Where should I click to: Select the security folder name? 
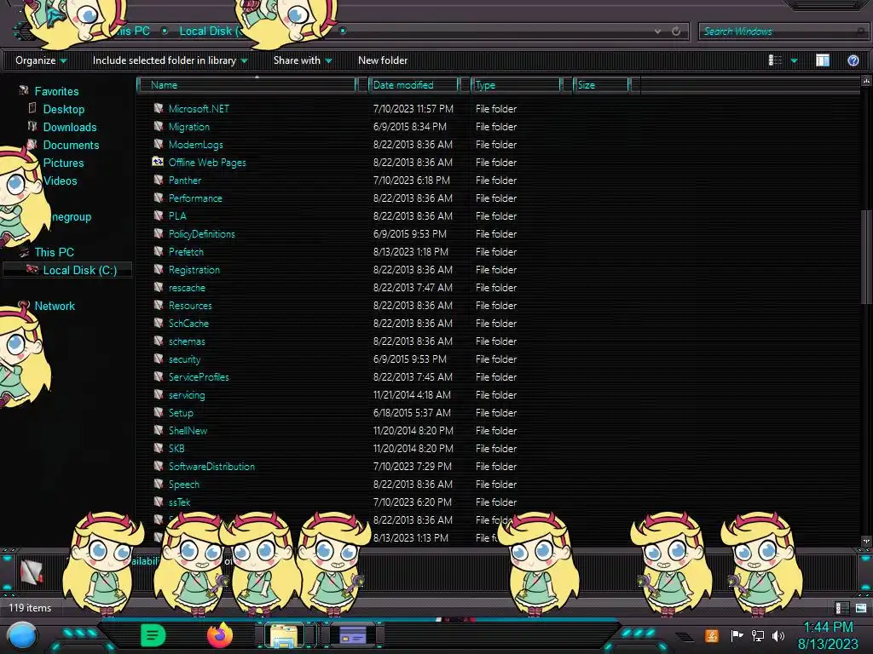tap(184, 359)
